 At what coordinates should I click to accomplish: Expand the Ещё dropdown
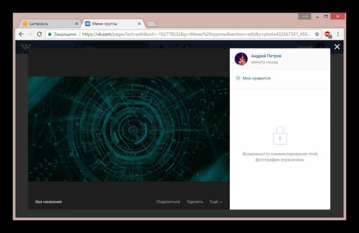click(x=216, y=202)
